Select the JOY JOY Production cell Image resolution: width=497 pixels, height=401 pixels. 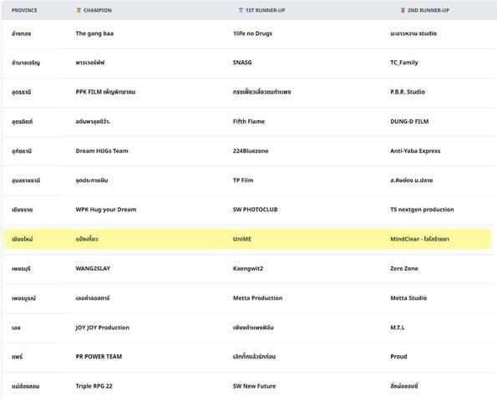click(x=103, y=327)
